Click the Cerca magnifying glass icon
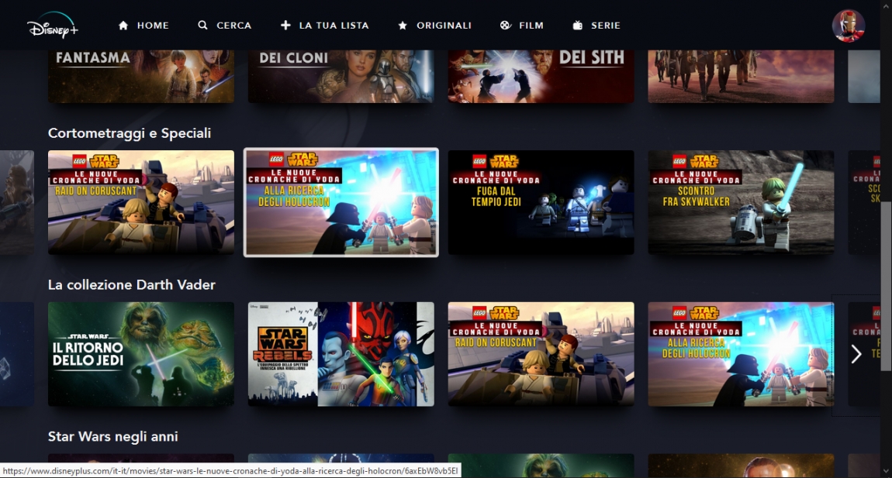The height and width of the screenshot is (478, 892). 202,26
